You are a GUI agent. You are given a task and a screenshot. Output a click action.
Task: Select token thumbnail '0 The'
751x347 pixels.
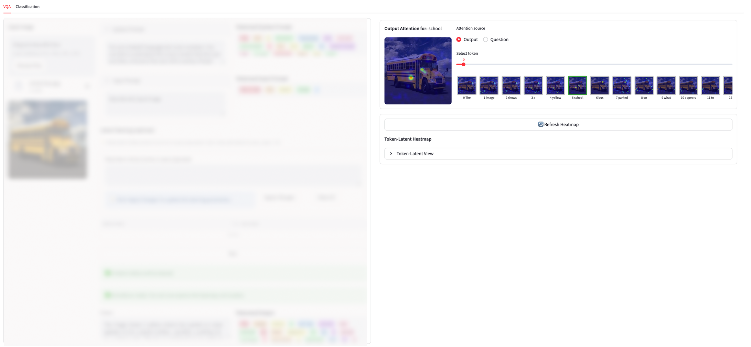coord(466,85)
